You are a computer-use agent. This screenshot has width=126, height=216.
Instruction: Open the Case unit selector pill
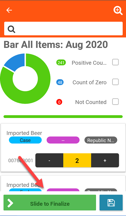(25, 140)
